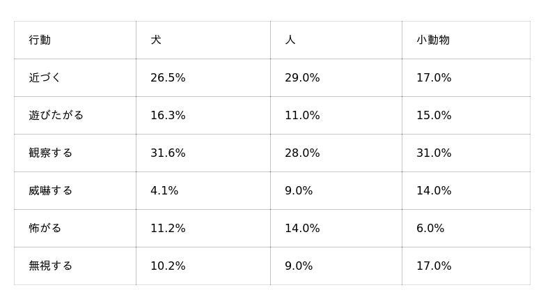Click the 小動物 column header
The height and width of the screenshot is (306, 557).
pyautogui.click(x=433, y=40)
